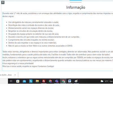Open Microsoft Teams from the taskbar
Screen dimensions: 113x113
coord(57,81)
